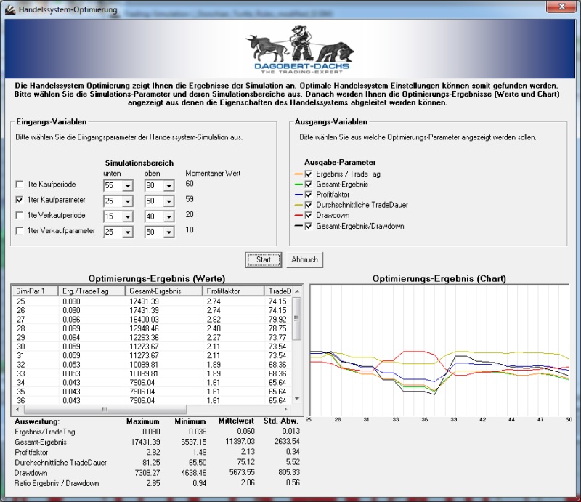Enable the 1te Verkaufperiode checkbox

coord(20,216)
